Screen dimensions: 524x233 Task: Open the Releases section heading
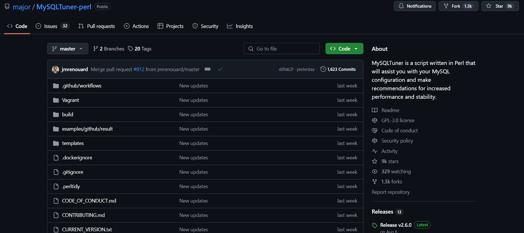click(383, 212)
